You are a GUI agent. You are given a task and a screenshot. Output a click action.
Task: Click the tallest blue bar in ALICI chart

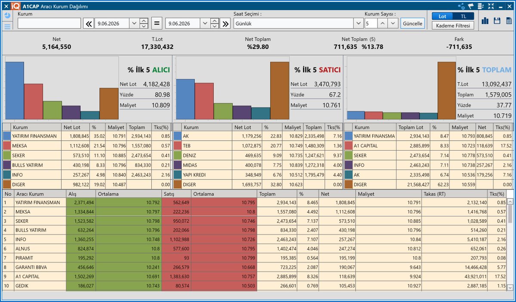tap(15, 91)
